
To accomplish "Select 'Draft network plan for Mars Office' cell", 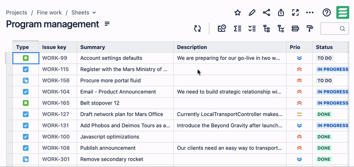I will [x=125, y=114].
